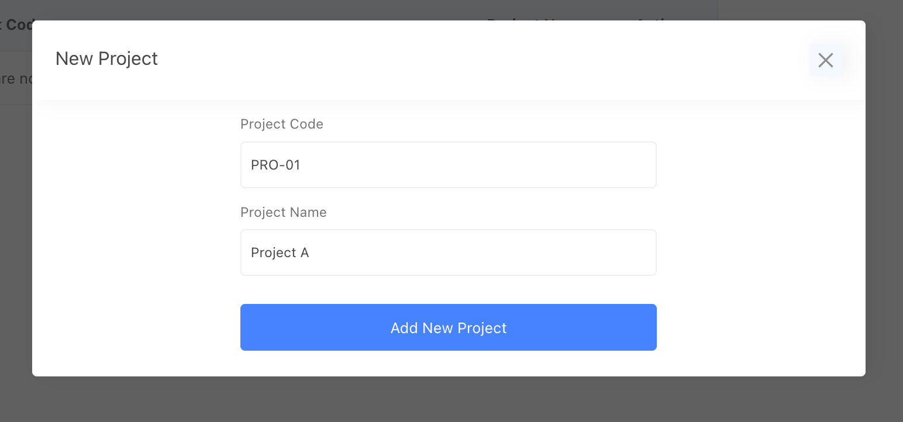Click the Project Name field label
Image resolution: width=903 pixels, height=422 pixels.
click(x=283, y=212)
